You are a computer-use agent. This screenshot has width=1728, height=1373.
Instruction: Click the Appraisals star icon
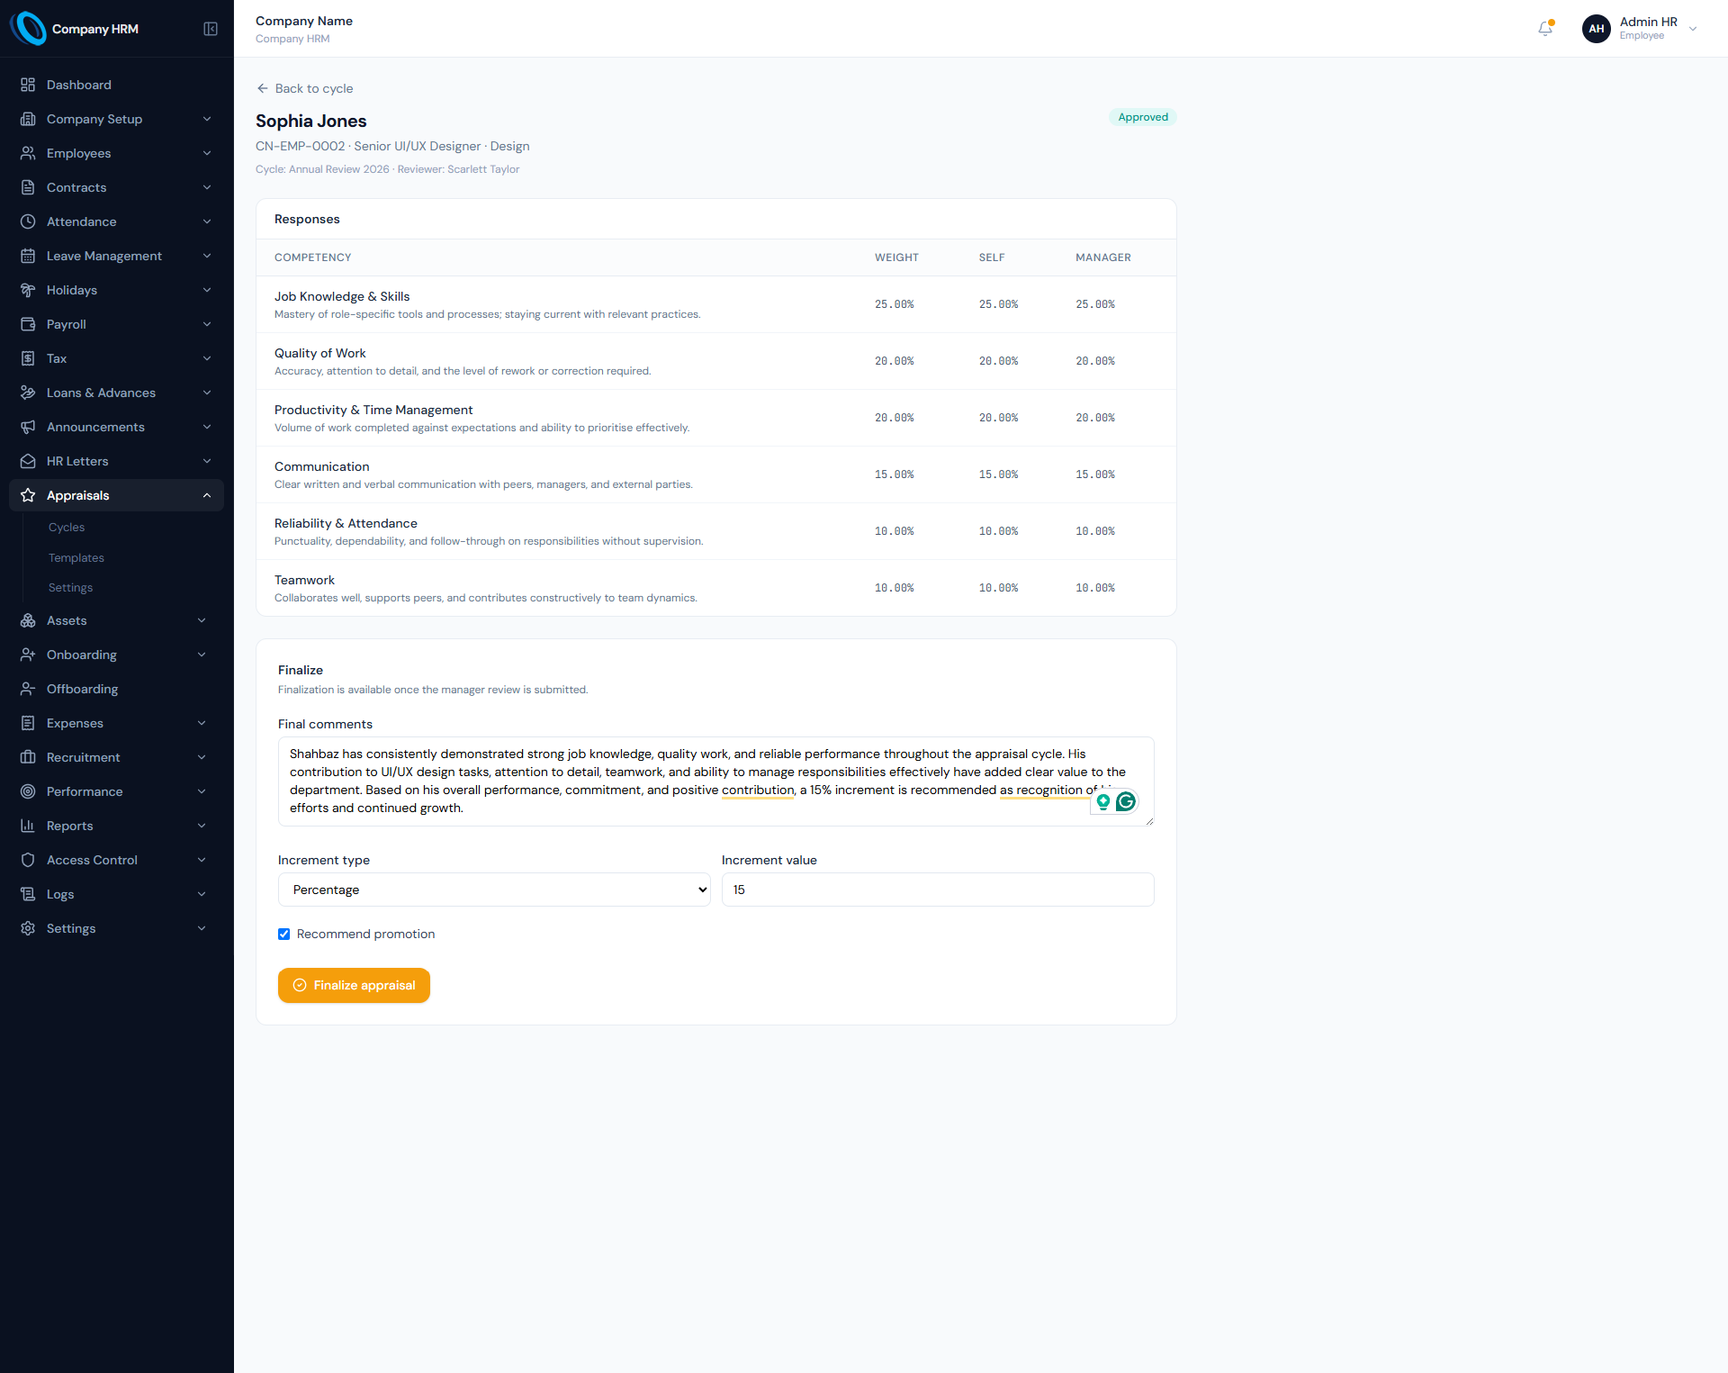28,495
